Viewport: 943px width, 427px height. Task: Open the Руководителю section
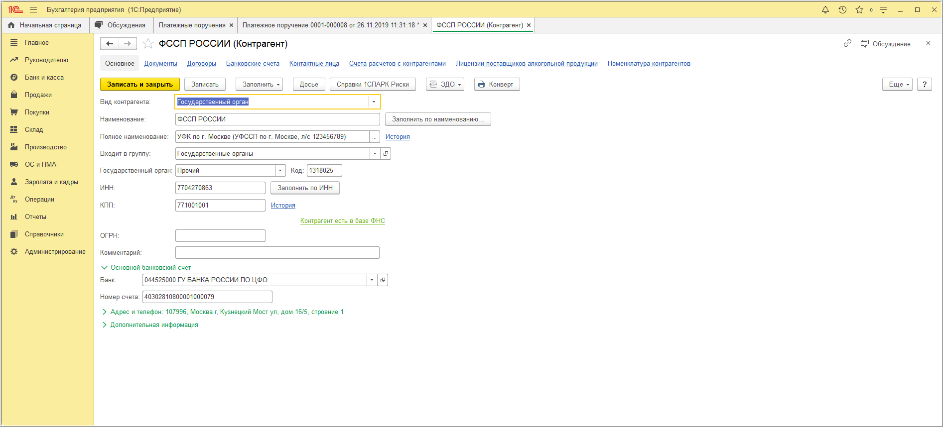coord(47,60)
